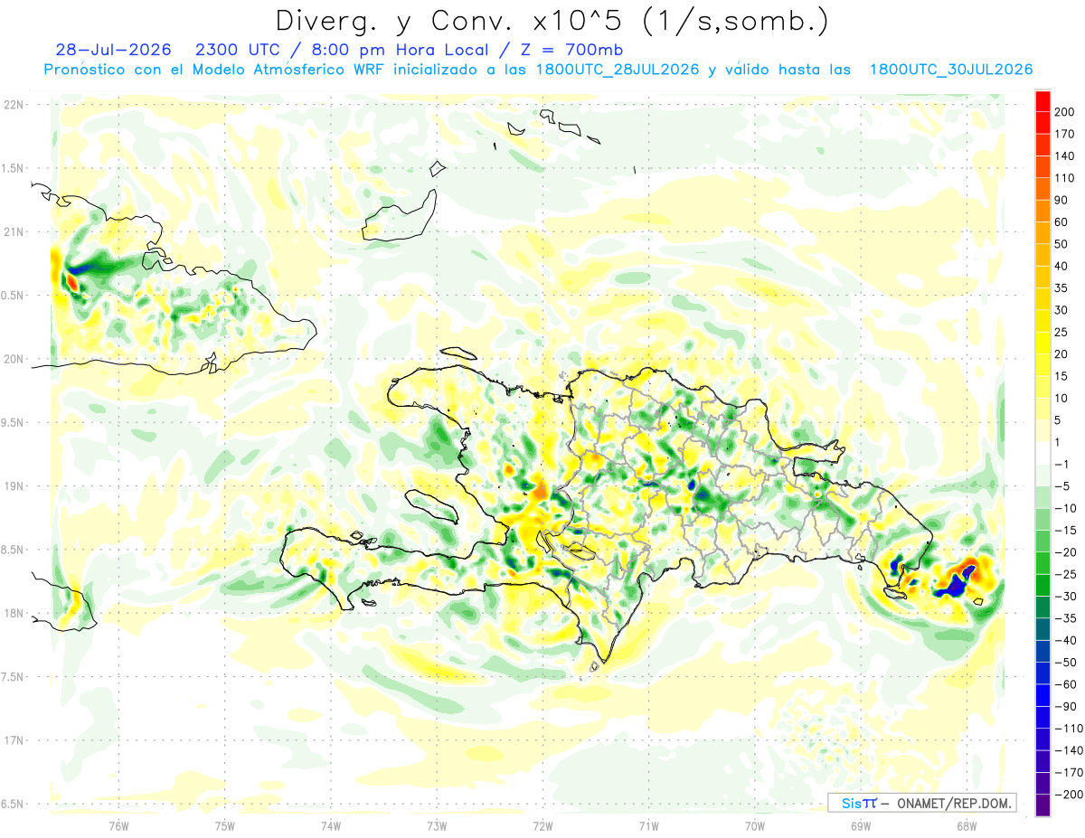Click the '-50' colorbar value

(1065, 663)
